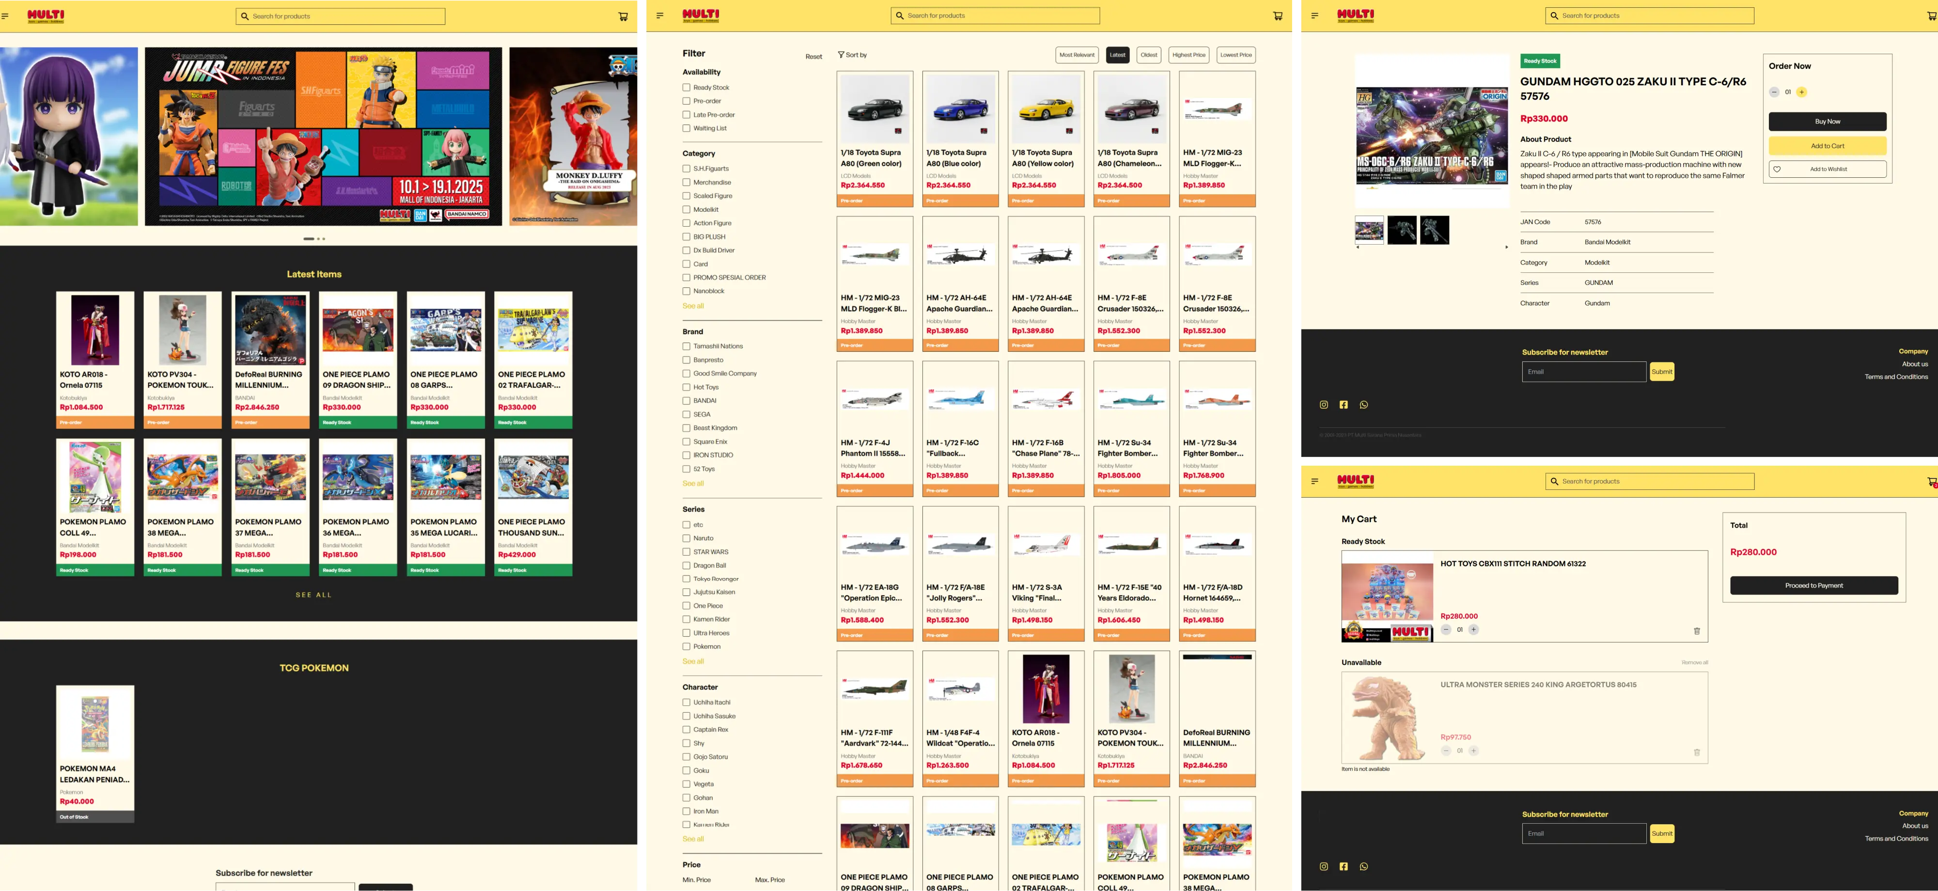This screenshot has height=891, width=1938.
Task: Open the cart icon on the home page header
Action: click(x=623, y=16)
